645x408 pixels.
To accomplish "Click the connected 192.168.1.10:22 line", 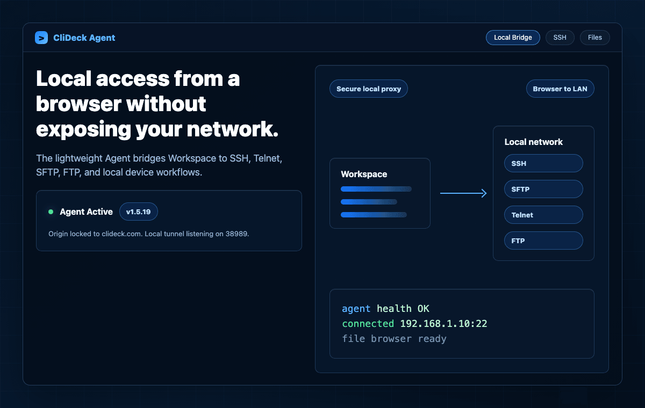I will 414,324.
